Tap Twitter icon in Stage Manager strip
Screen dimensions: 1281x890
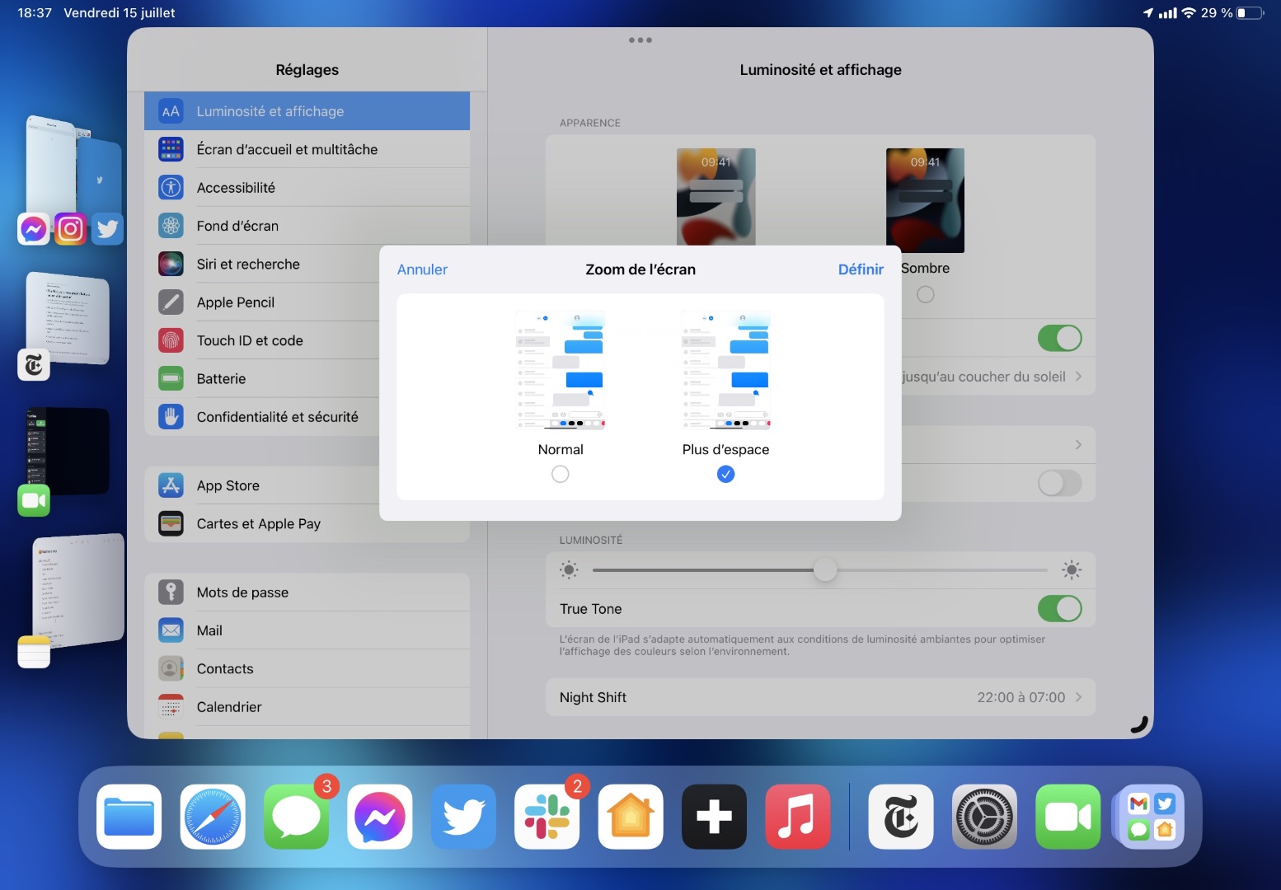107,228
